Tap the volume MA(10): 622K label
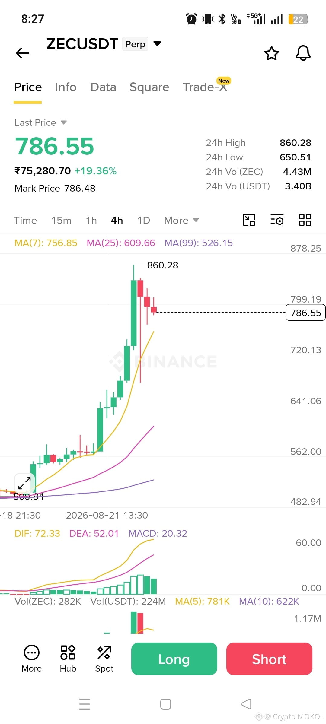Viewport: 326px width, 724px height. point(269,601)
